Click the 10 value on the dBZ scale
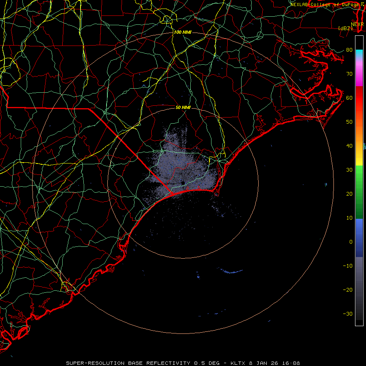Screen dimensions: 366x366 click(x=349, y=218)
